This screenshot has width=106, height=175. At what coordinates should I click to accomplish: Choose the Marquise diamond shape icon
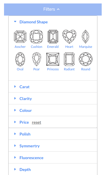(85, 37)
